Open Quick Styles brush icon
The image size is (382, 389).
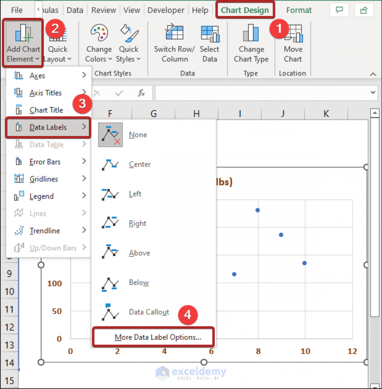129,33
